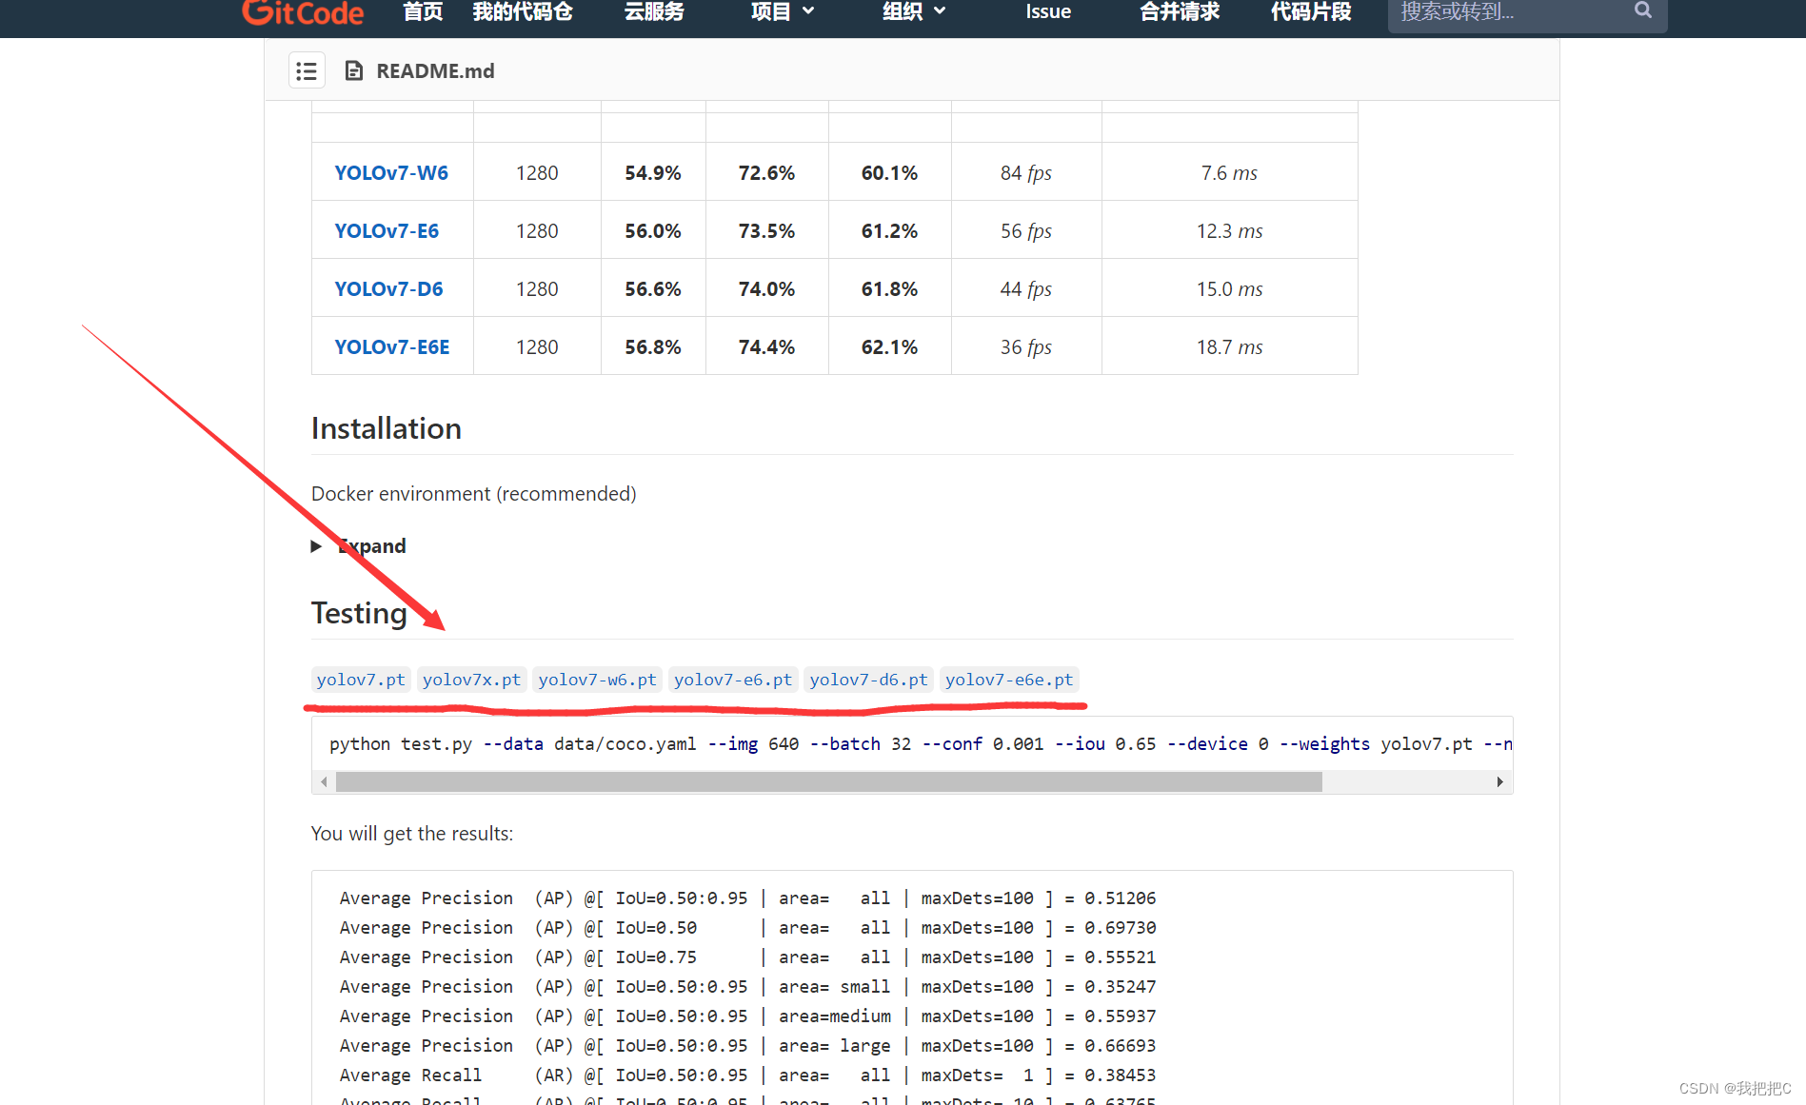
Task: Download yolov7-e6.pt weights link
Action: point(733,680)
